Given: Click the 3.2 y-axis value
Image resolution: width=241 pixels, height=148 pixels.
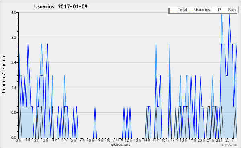Looking at the screenshot, I should [14, 38].
